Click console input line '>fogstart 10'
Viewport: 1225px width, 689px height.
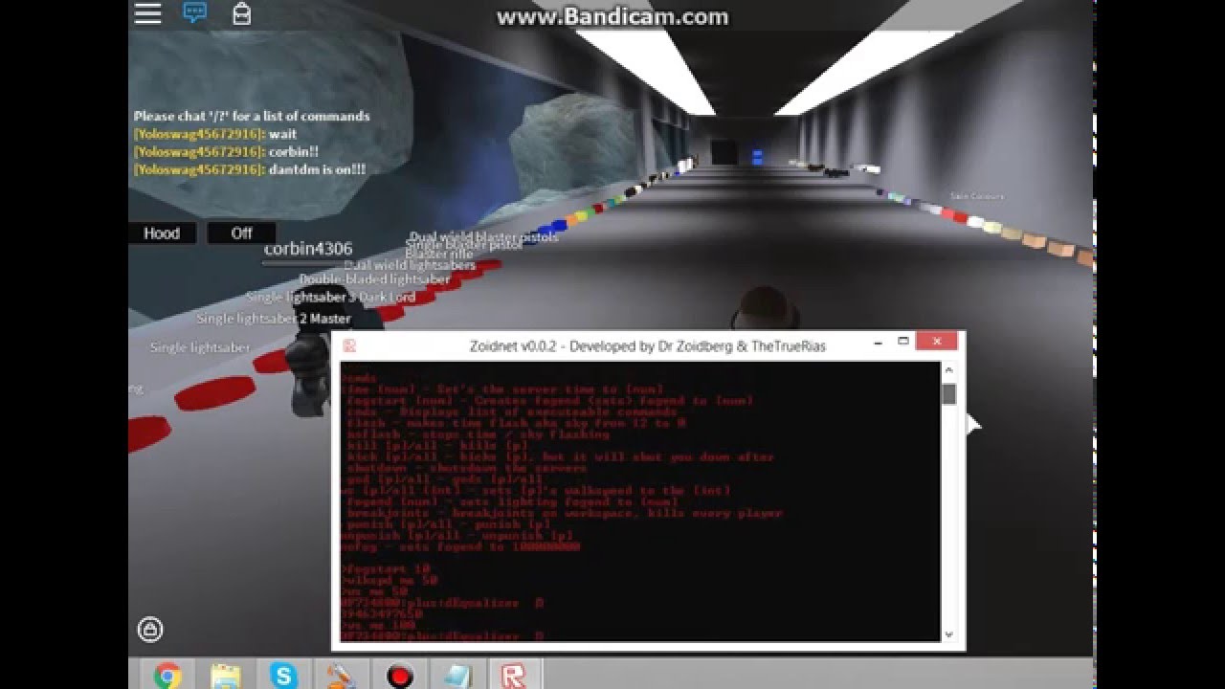click(x=385, y=569)
